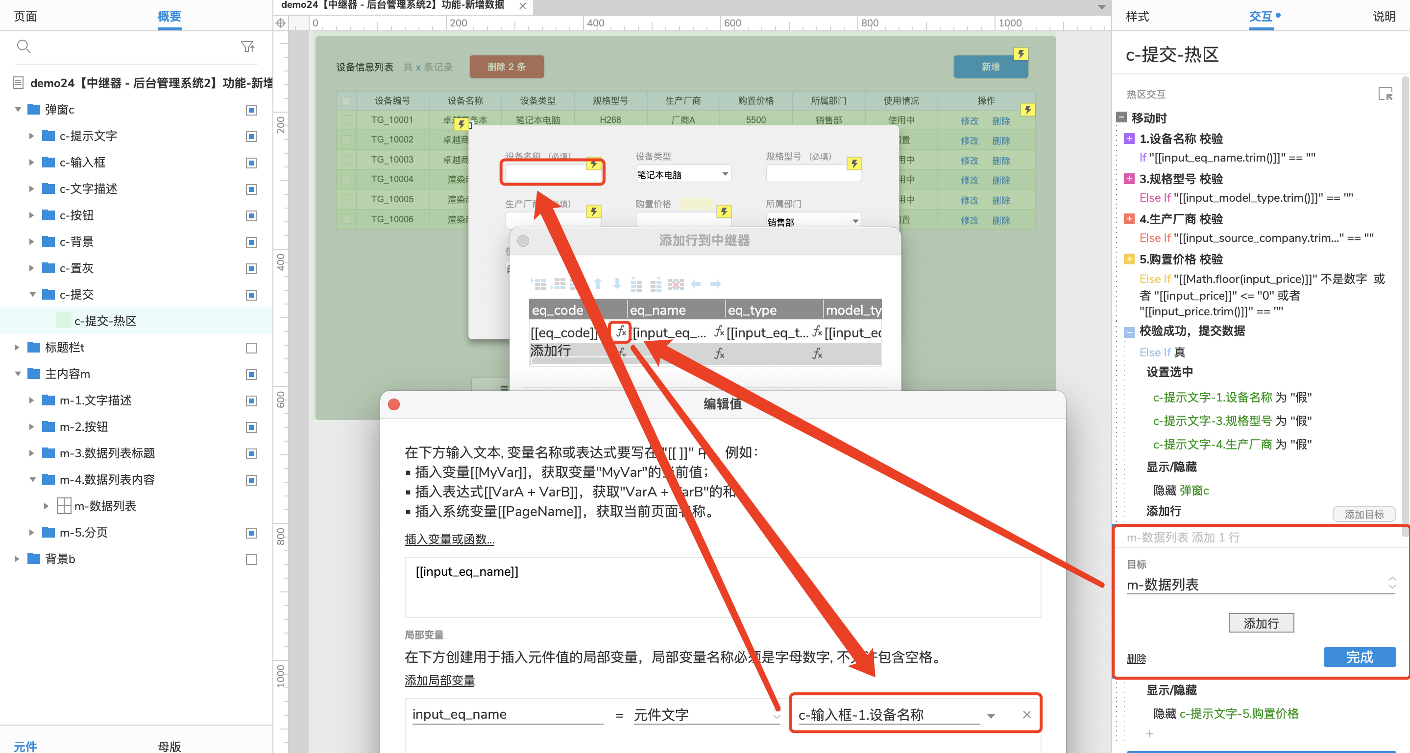Click the yellow case badge for 5.购置价格 校验

click(x=1129, y=259)
